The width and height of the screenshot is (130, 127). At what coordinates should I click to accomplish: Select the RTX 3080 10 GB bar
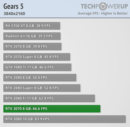[x=64, y=119]
